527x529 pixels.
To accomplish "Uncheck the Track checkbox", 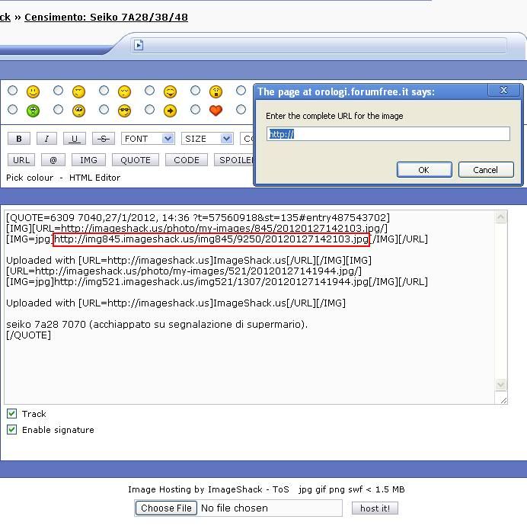I will [12, 414].
